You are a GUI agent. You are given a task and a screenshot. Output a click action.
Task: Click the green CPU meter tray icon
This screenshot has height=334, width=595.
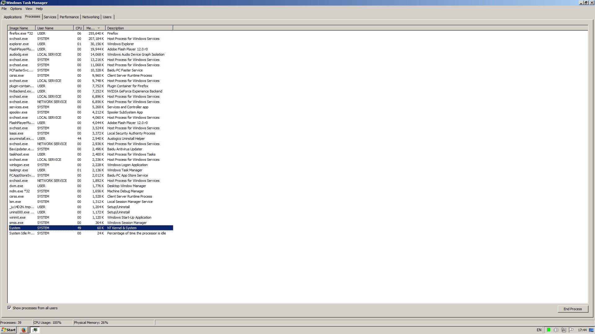pos(549,330)
